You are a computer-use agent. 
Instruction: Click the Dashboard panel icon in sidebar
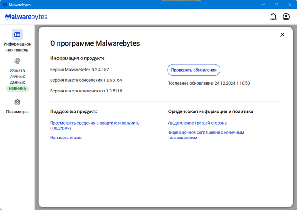tap(17, 34)
